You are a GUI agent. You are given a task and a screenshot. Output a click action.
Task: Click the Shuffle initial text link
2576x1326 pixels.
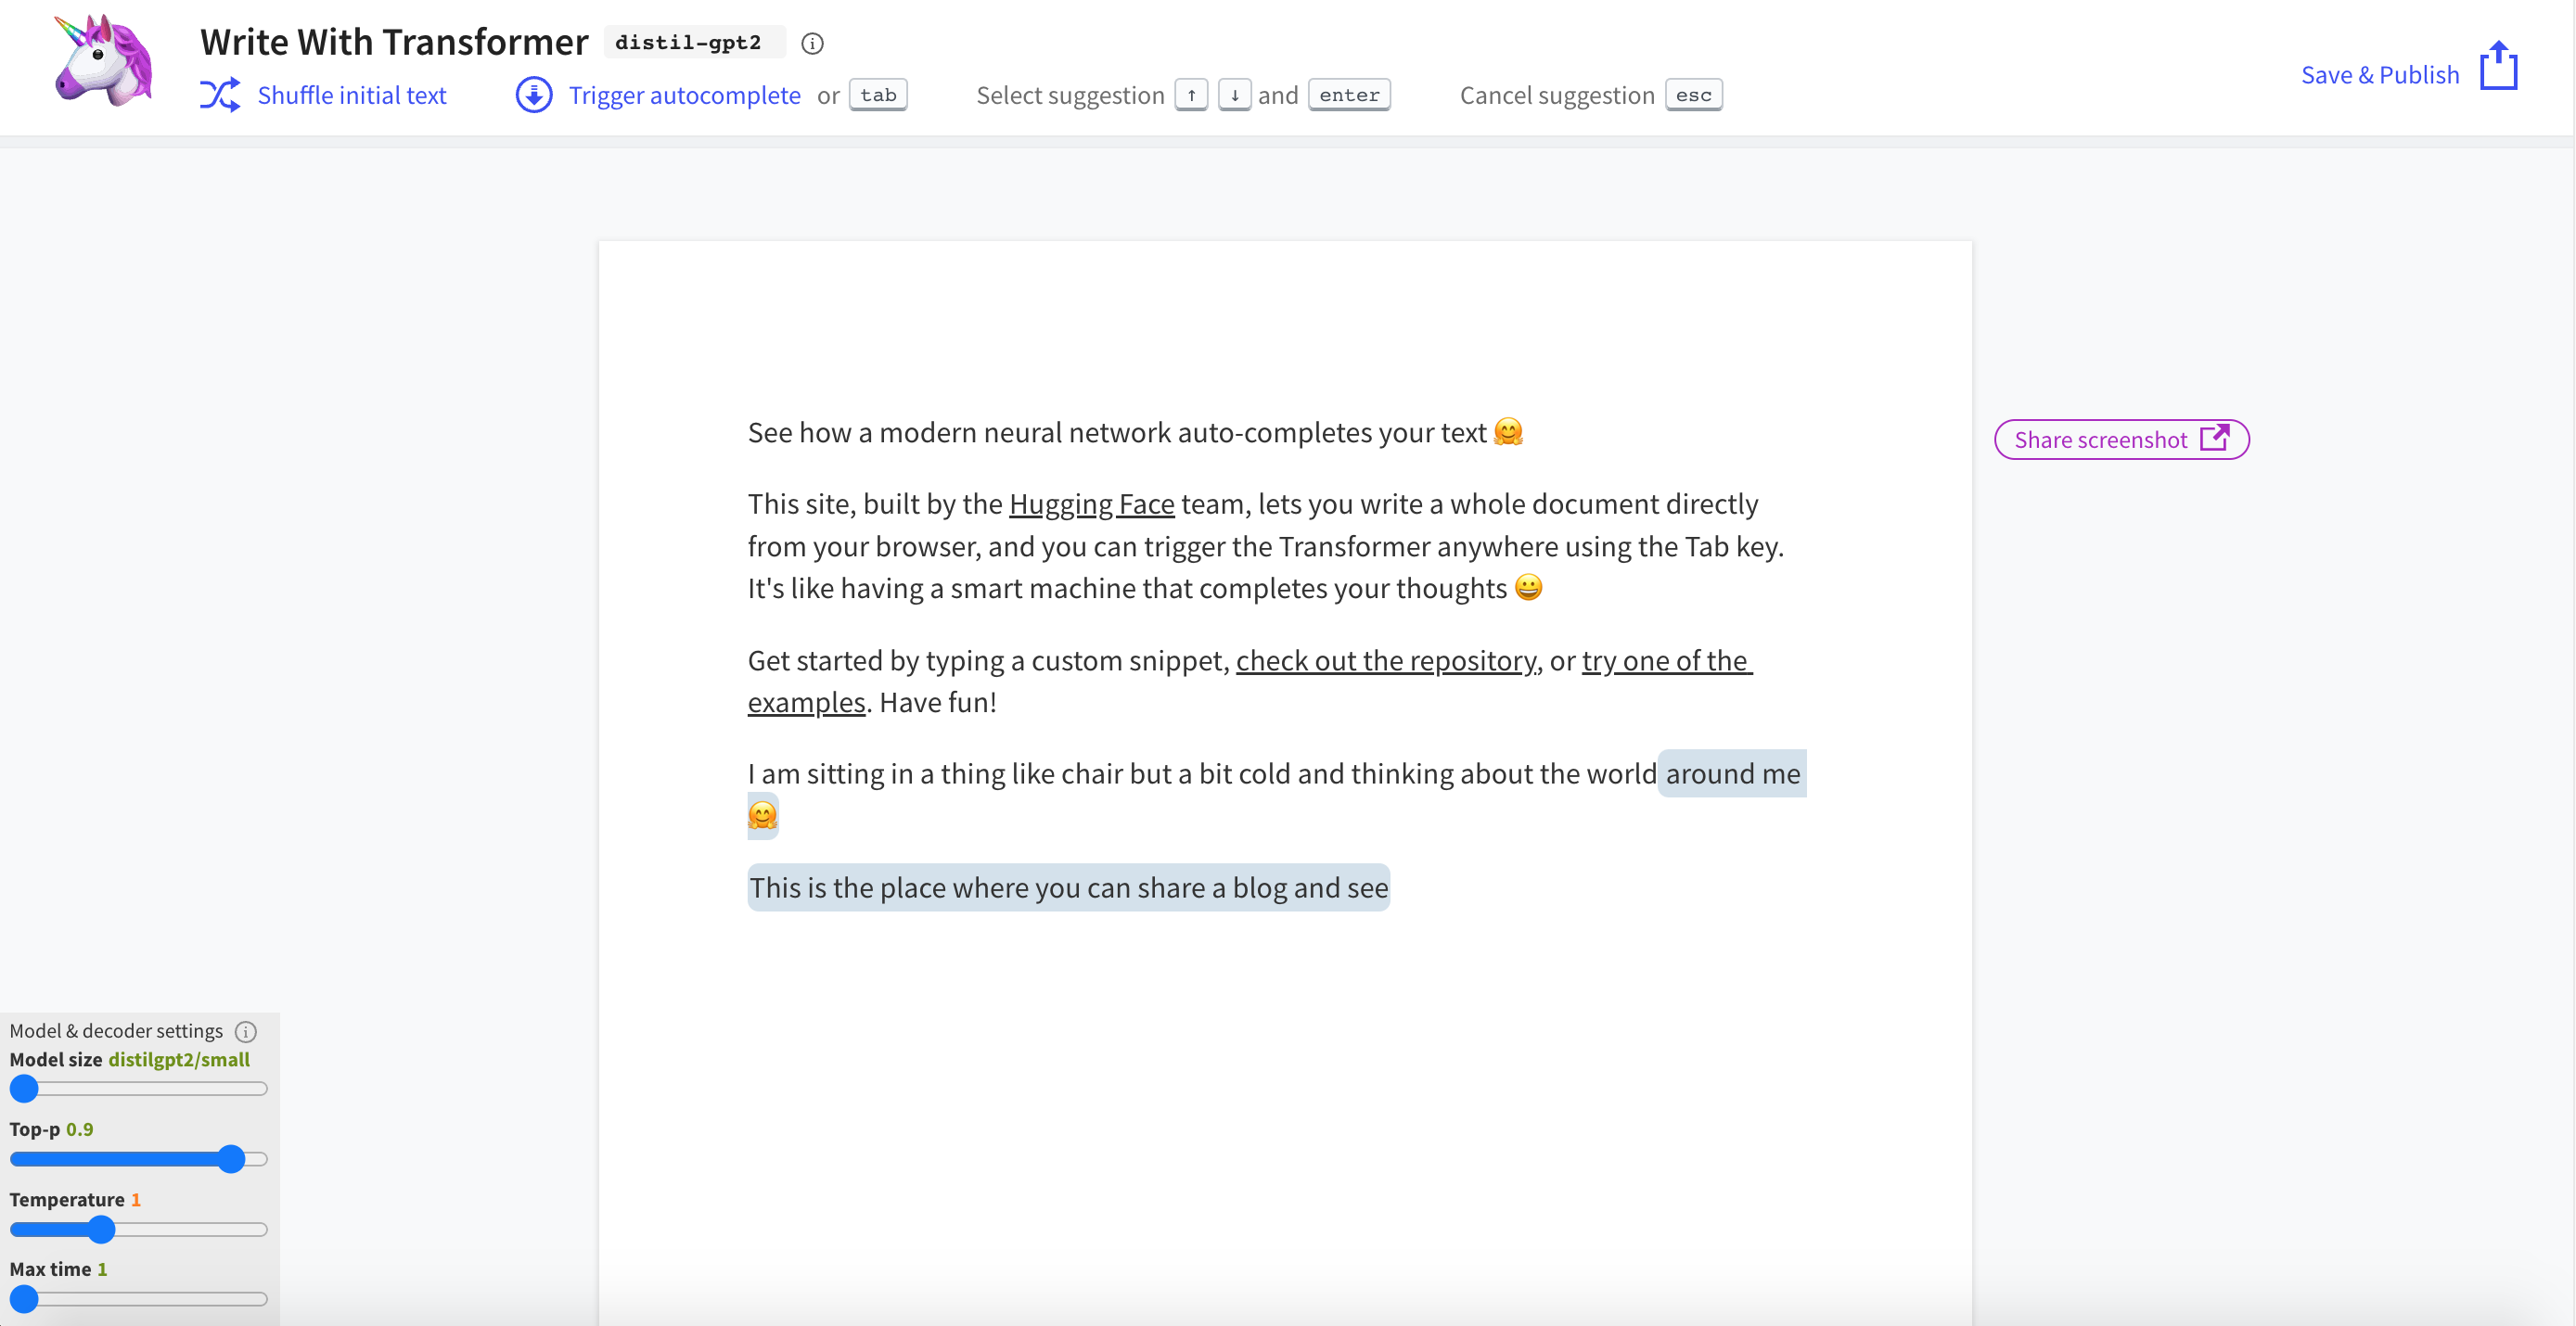pyautogui.click(x=352, y=95)
